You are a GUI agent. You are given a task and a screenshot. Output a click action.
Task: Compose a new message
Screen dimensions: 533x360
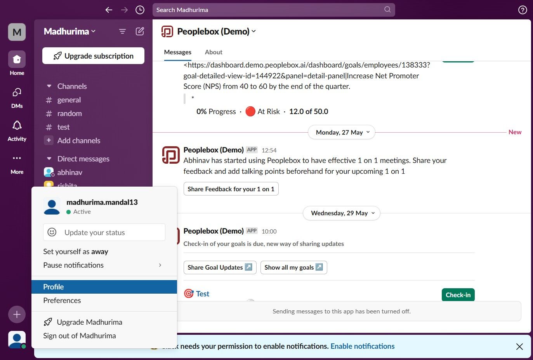coord(140,31)
